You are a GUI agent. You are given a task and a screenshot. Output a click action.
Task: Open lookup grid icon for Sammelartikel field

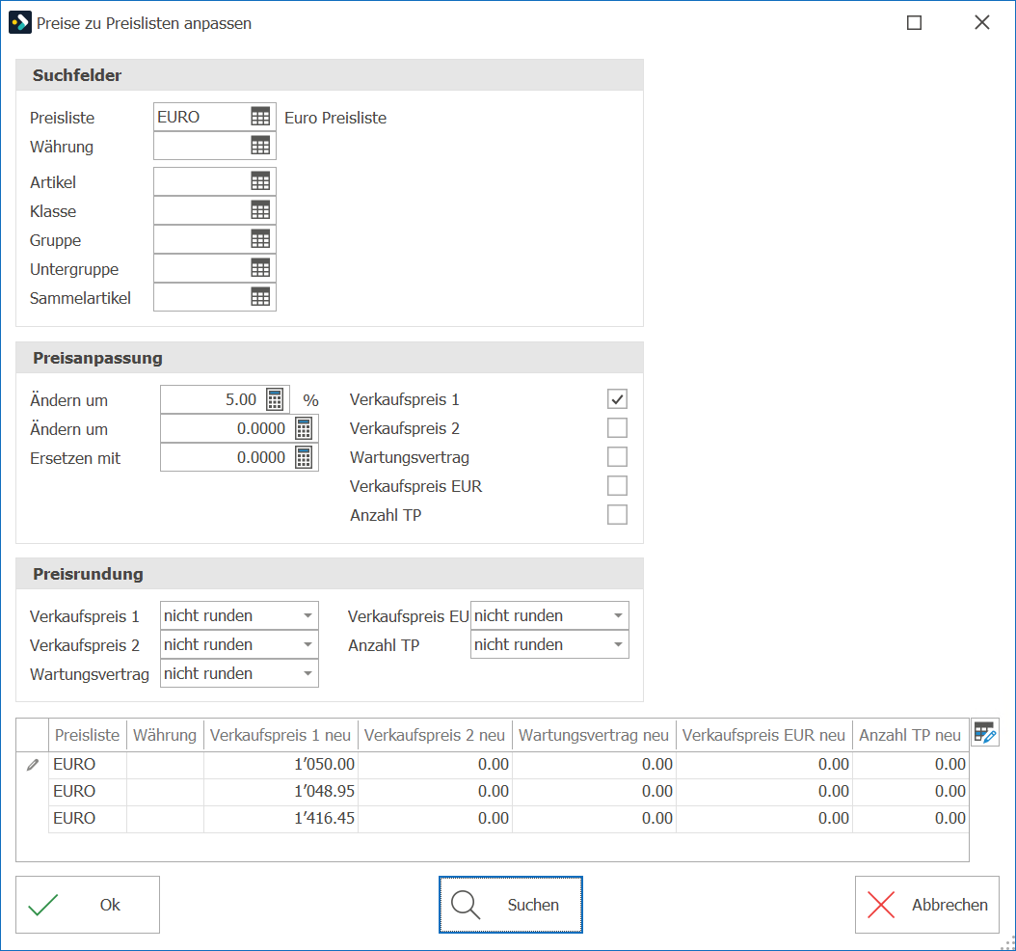tap(260, 297)
